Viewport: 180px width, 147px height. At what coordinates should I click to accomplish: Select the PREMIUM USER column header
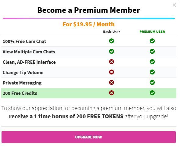[152, 32]
